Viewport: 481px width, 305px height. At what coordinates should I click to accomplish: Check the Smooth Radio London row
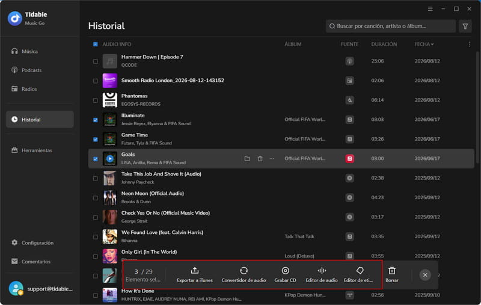(x=96, y=81)
